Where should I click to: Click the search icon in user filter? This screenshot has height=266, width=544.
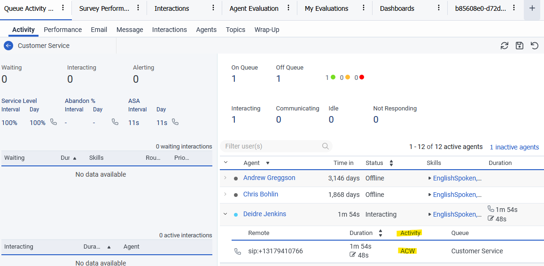point(325,146)
